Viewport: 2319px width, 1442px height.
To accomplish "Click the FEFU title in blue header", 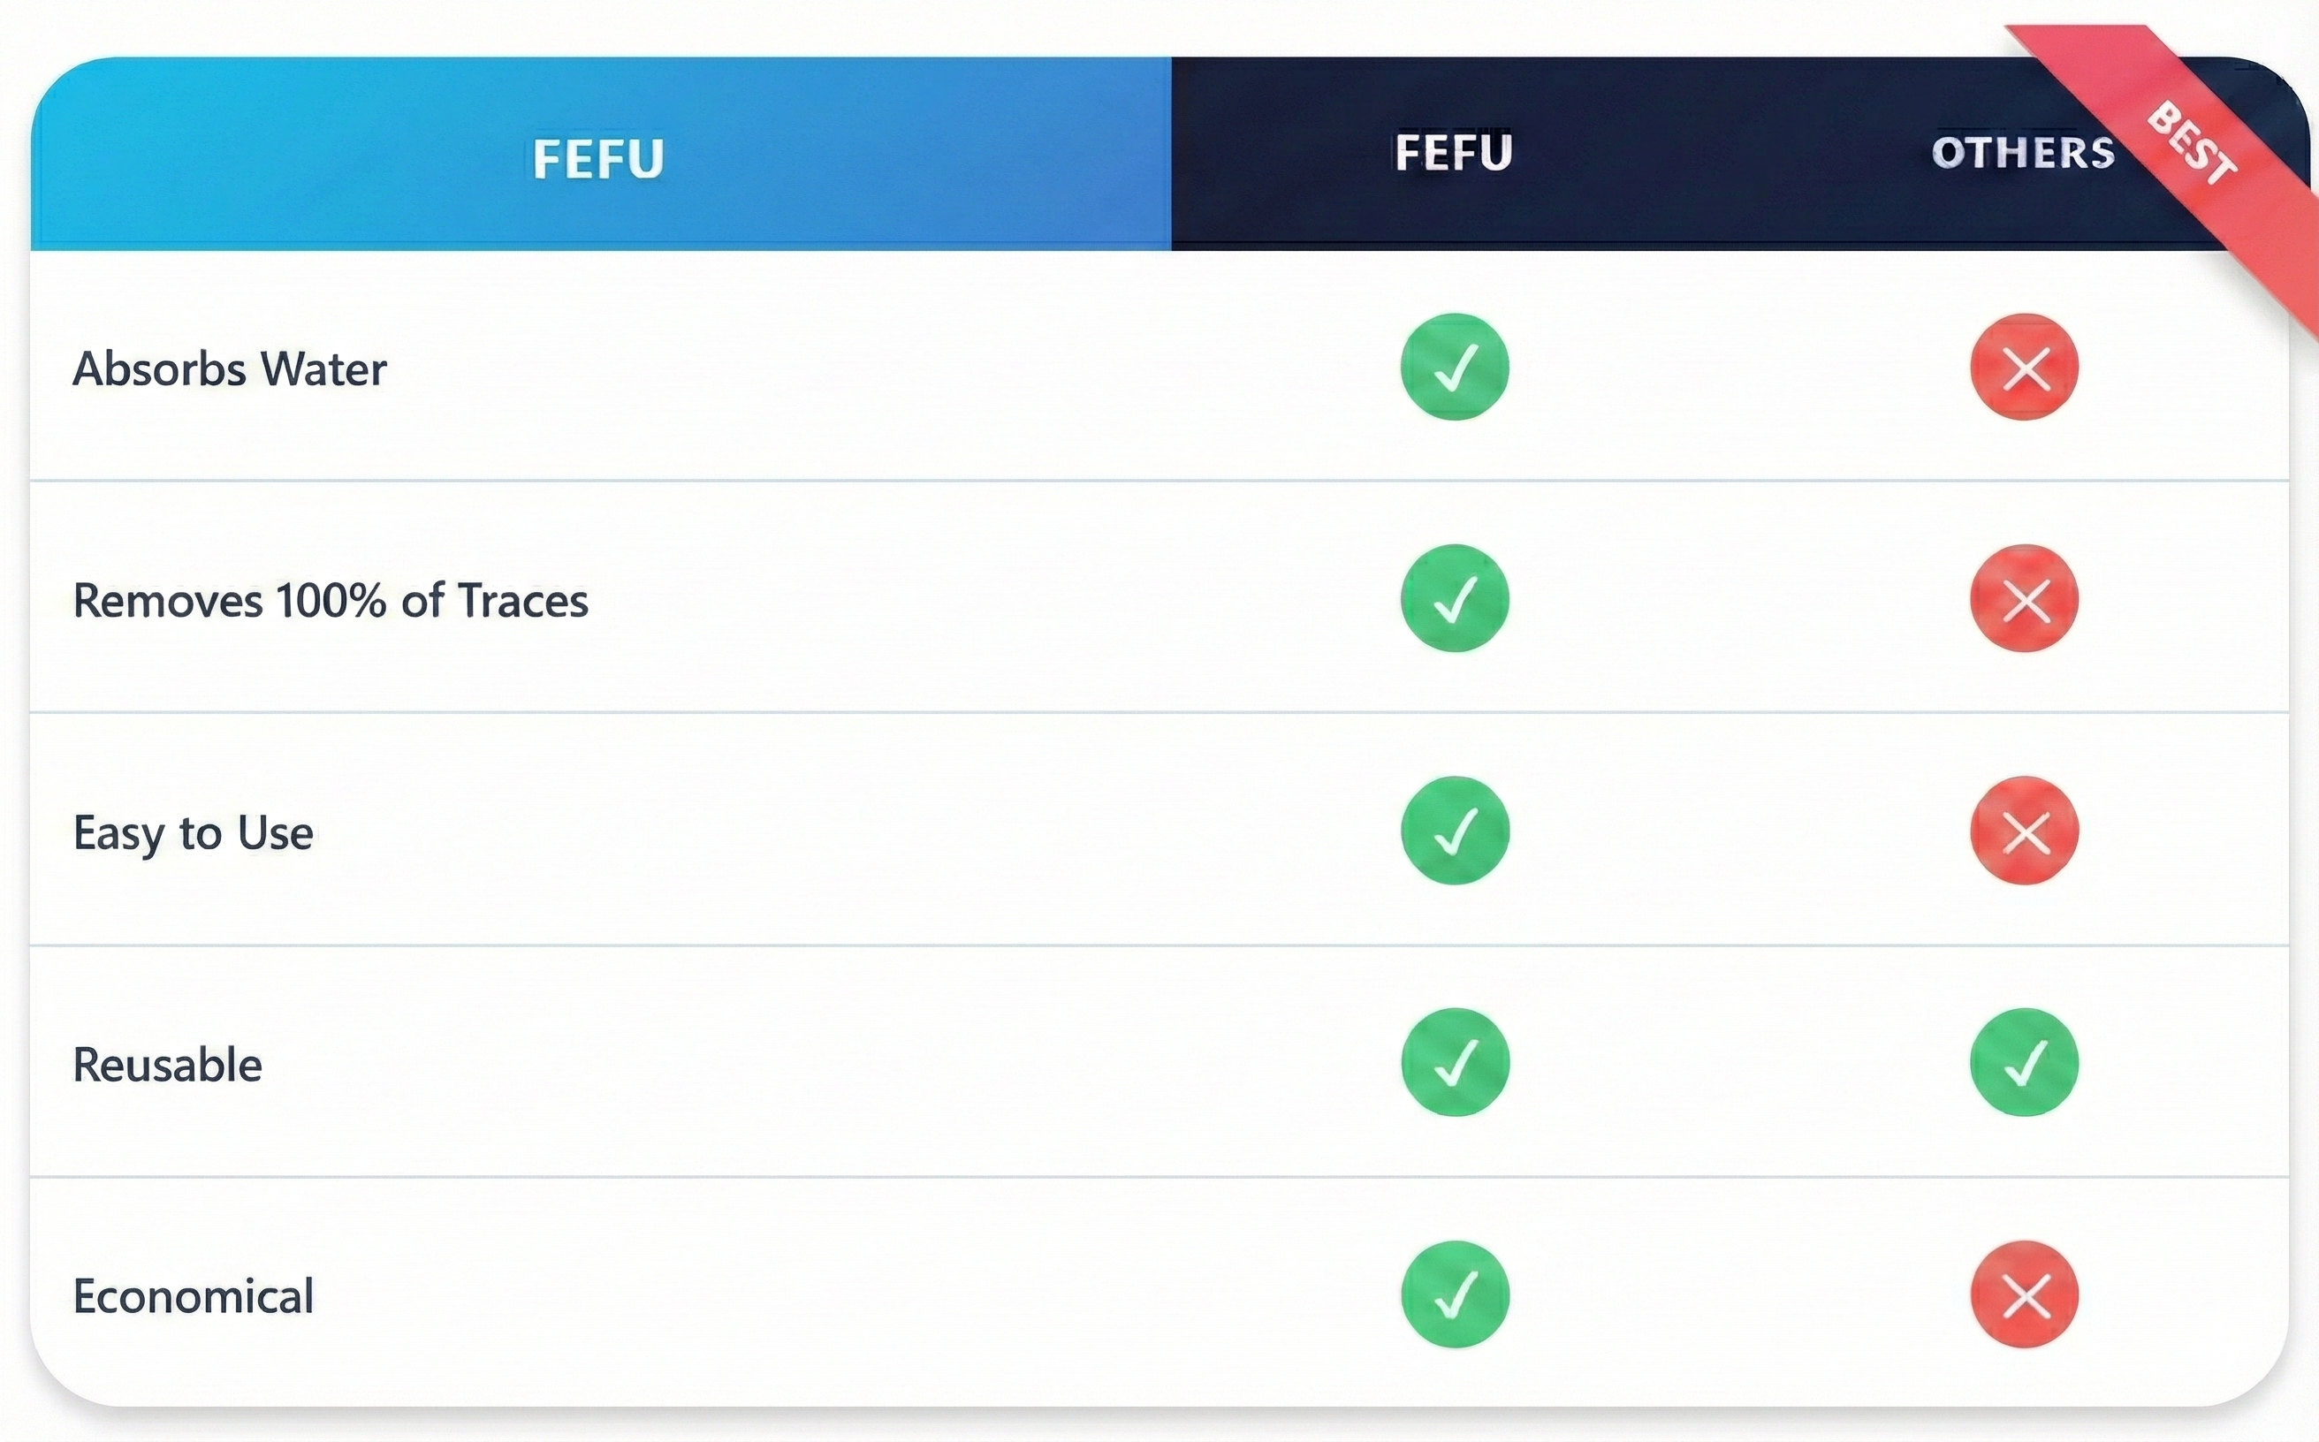I will 598,158.
